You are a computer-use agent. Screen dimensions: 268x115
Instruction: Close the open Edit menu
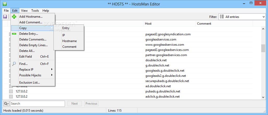pyautogui.click(x=15, y=11)
